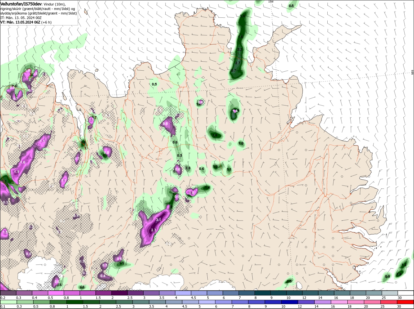Click the number 25 in bottom legend row
414x309 pixels.
(x=383, y=307)
